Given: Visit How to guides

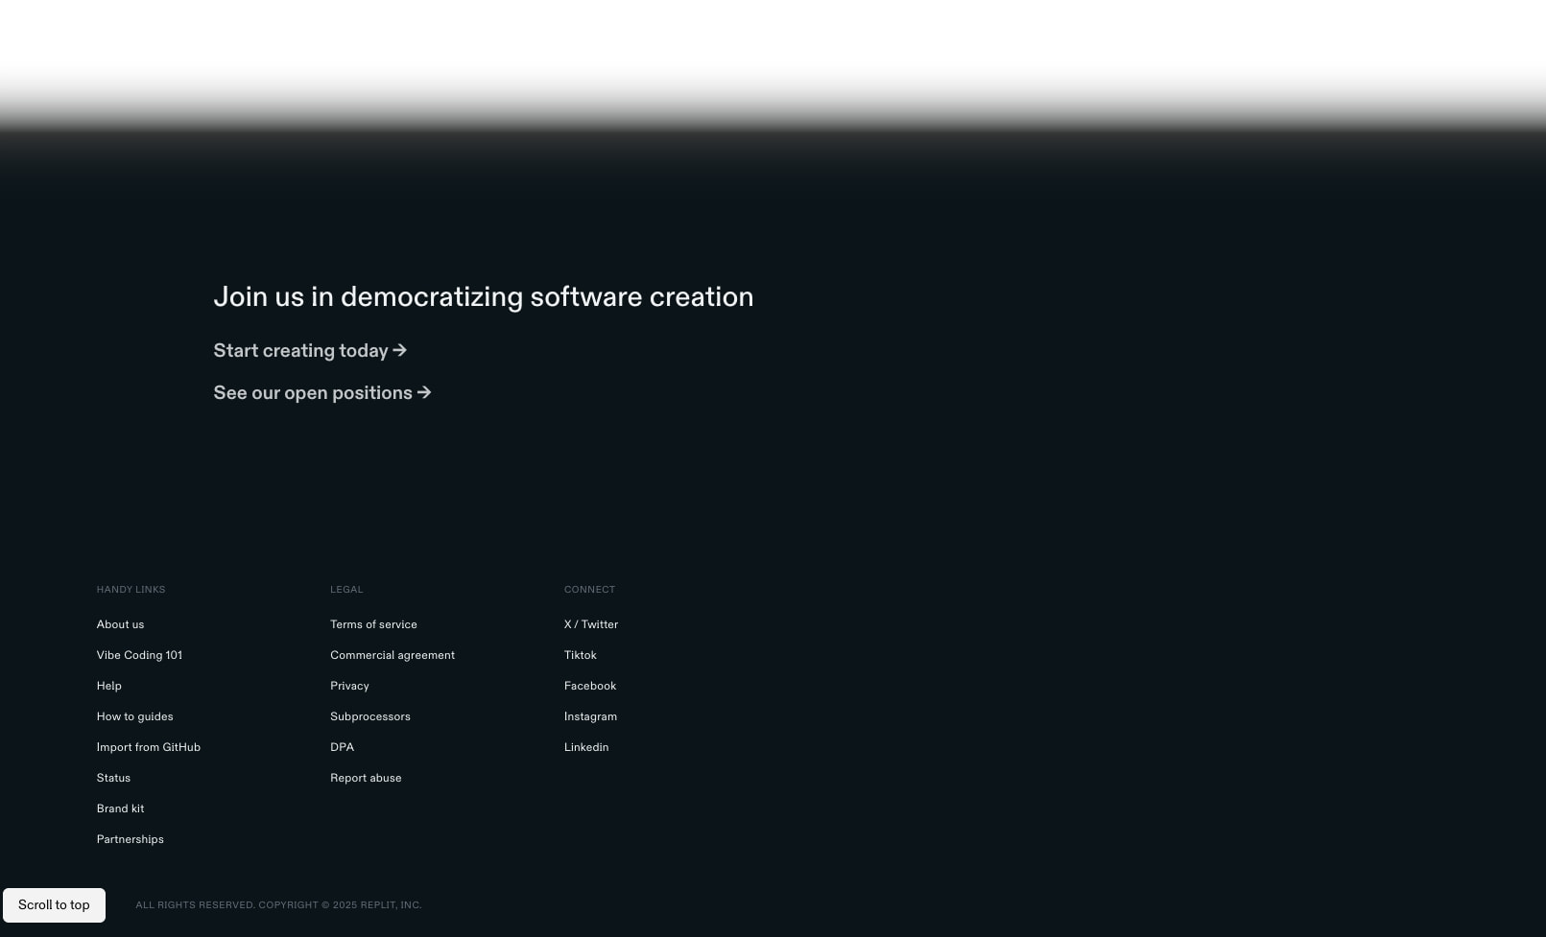Looking at the screenshot, I should click(135, 716).
